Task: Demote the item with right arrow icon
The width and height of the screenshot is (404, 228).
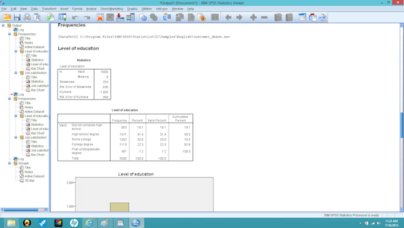Action: [239, 17]
